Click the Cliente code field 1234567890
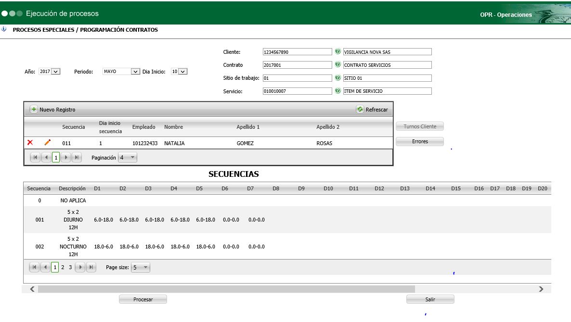The height and width of the screenshot is (322, 571). [x=297, y=52]
